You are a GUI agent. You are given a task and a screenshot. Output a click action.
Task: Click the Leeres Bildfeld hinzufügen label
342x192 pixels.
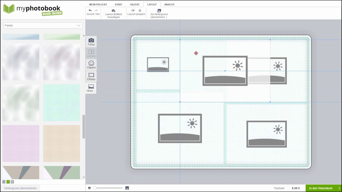[114, 16]
